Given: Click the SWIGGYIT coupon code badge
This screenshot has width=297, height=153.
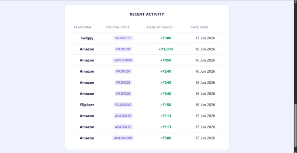Looking at the screenshot, I should pos(123,38).
